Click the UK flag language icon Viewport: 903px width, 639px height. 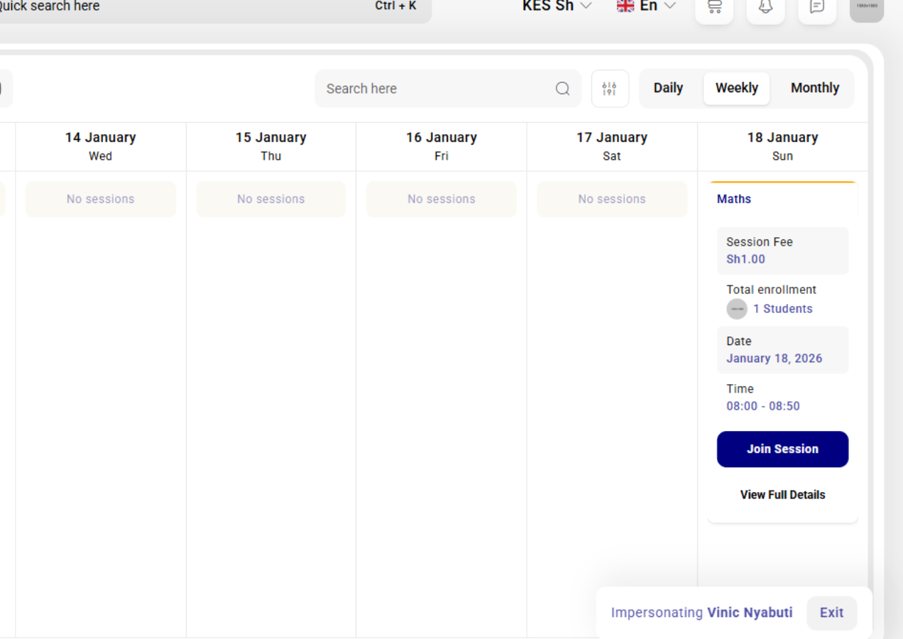click(x=625, y=6)
